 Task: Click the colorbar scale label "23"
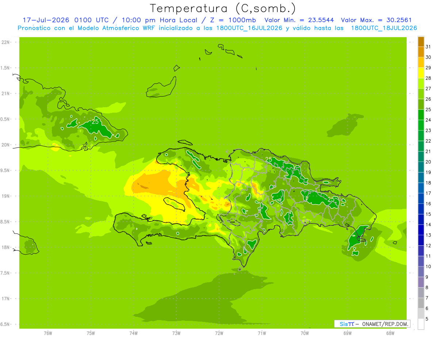tap(429, 131)
